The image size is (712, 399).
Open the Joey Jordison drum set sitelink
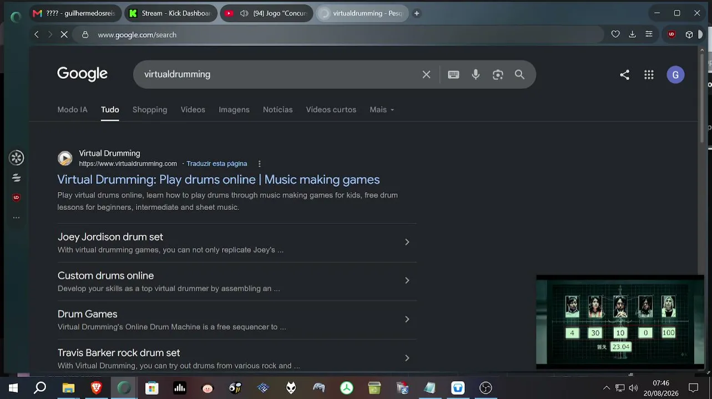[110, 237]
